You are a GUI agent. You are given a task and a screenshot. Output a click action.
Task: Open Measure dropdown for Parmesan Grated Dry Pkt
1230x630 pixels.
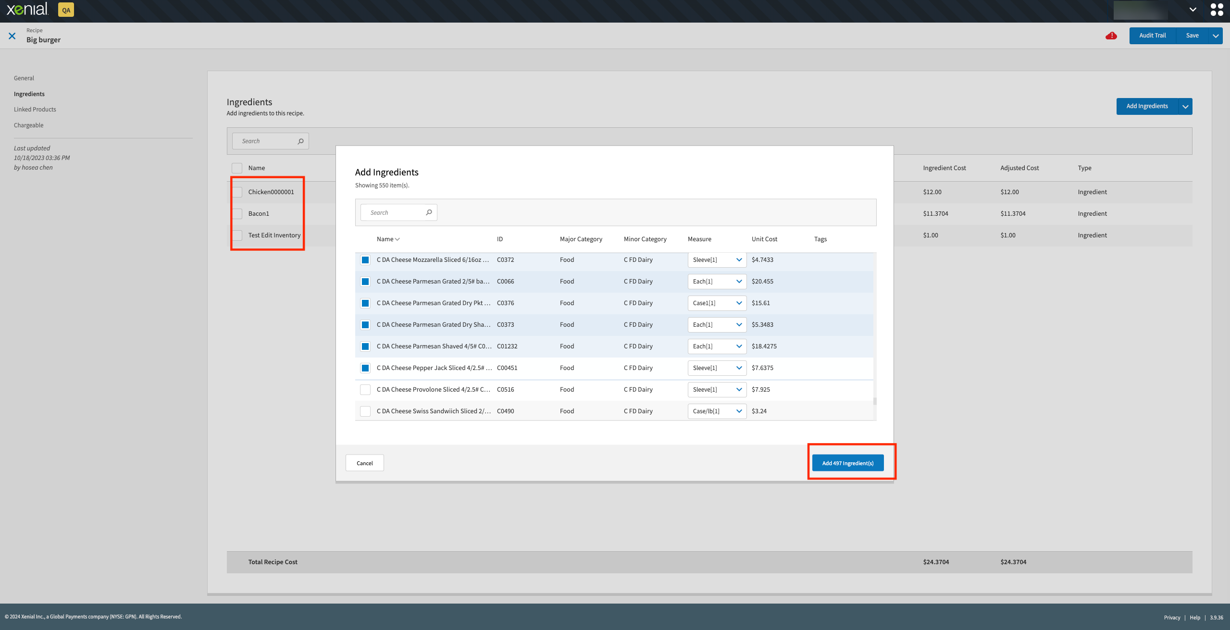[x=717, y=303]
